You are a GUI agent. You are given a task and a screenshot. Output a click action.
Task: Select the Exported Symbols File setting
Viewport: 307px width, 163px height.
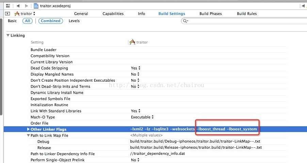(x=50, y=99)
